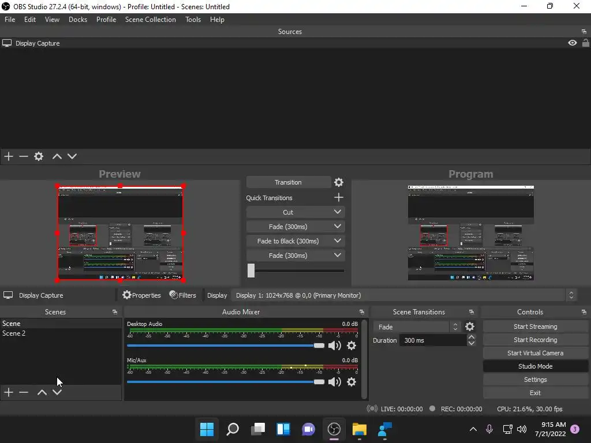The image size is (591, 443).
Task: Add a new source with the plus icon
Action: click(x=9, y=156)
